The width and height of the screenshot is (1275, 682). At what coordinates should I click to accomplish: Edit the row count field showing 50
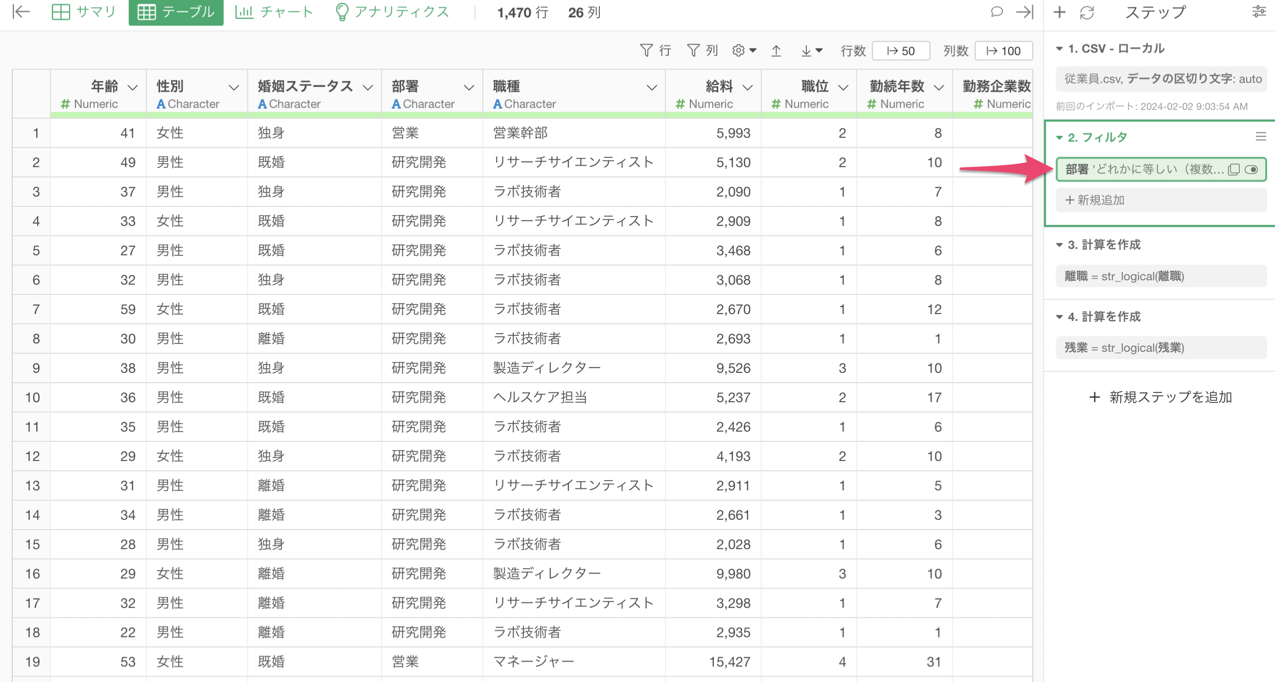click(901, 50)
